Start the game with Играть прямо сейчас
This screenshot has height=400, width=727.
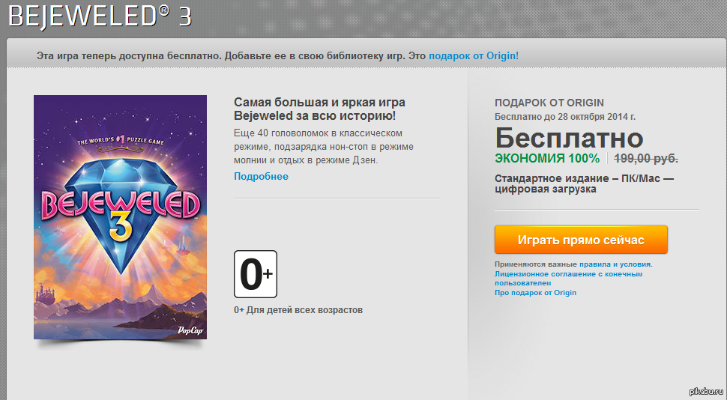581,240
